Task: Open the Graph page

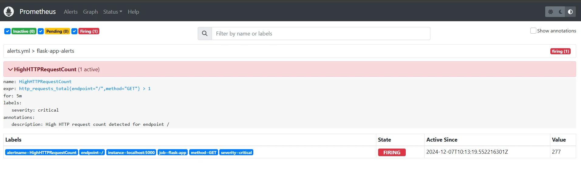Action: [90, 12]
